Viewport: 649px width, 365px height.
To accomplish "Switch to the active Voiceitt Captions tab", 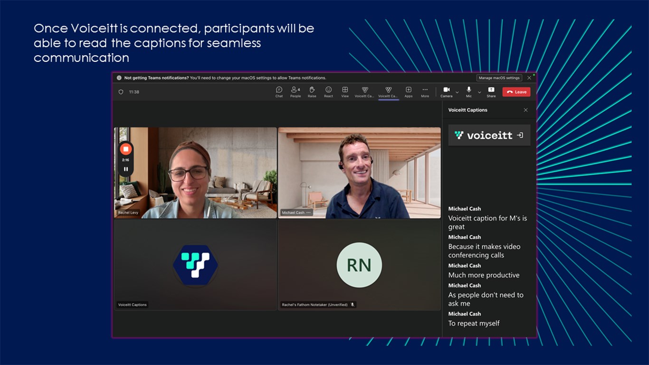I will (x=388, y=92).
